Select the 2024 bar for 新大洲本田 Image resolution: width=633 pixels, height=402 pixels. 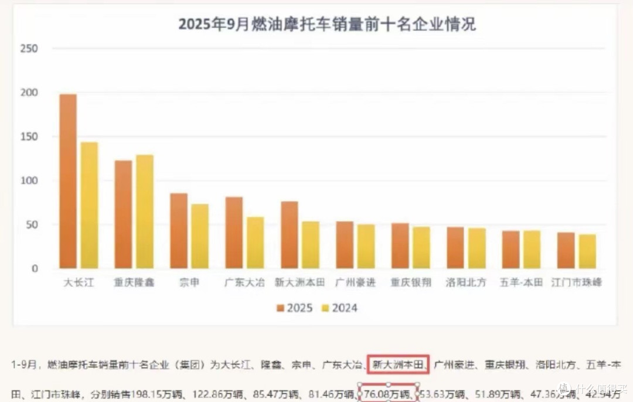click(x=311, y=245)
